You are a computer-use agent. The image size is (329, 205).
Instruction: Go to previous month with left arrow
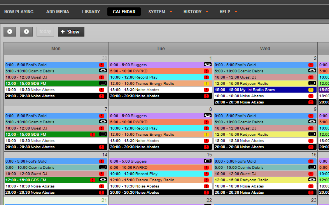click(10, 32)
